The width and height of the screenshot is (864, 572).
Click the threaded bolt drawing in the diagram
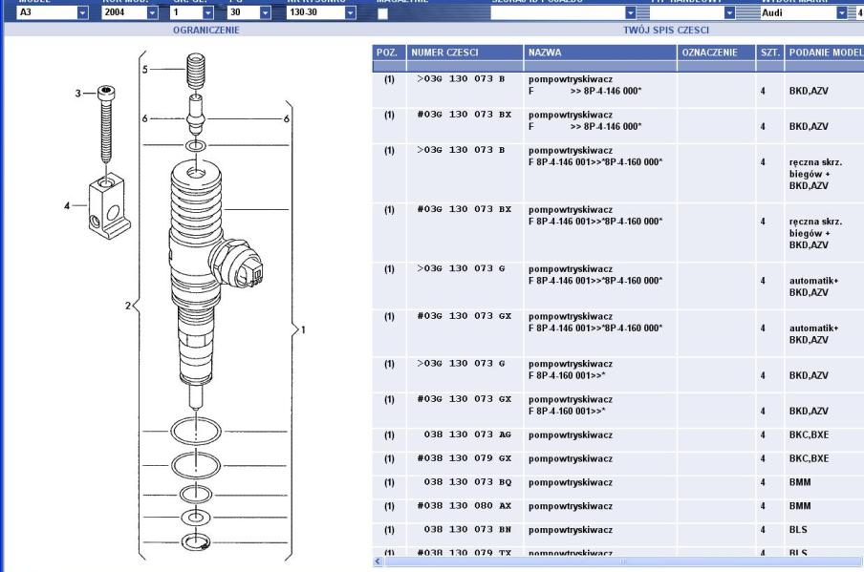coord(106,124)
